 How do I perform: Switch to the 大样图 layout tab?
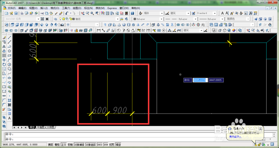point(51,127)
